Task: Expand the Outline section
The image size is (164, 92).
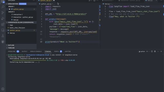Action: pyautogui.click(x=11, y=45)
